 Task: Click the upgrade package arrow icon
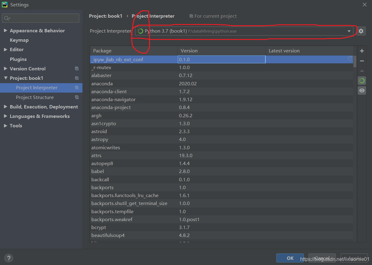tap(362, 71)
